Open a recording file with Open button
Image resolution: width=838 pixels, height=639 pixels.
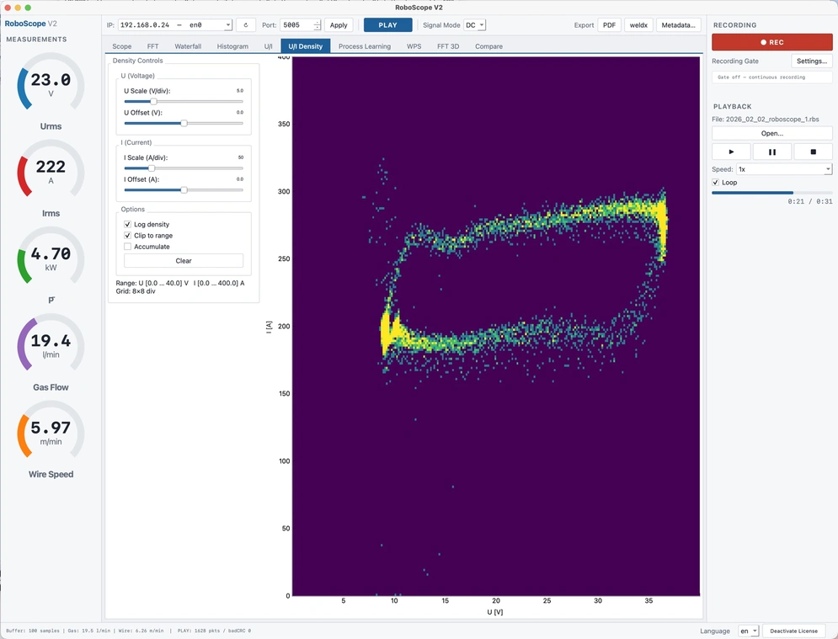click(771, 134)
